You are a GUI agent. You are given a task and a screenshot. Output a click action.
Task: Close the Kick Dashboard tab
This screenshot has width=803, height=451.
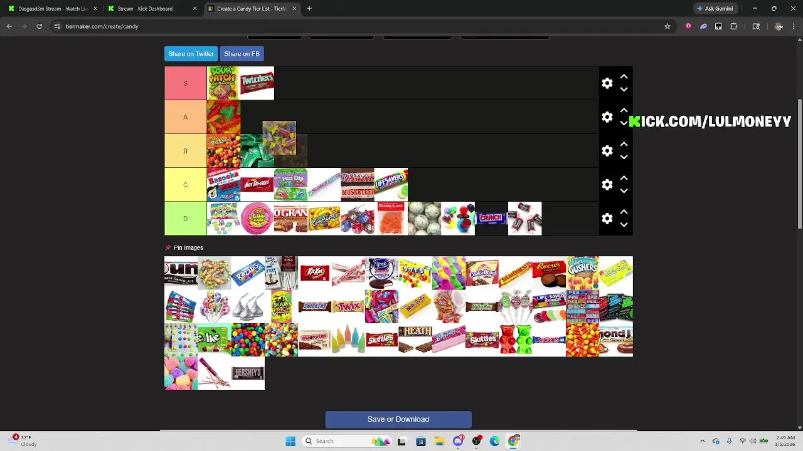click(x=194, y=9)
